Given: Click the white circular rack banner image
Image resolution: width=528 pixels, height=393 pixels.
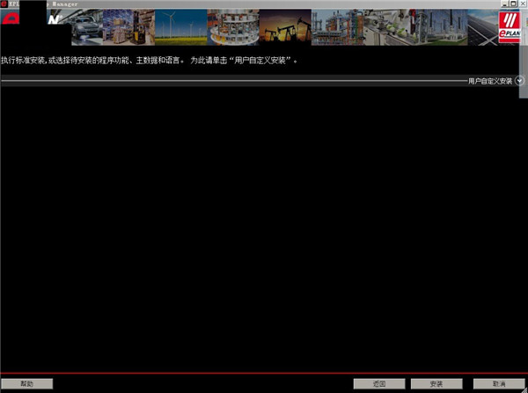Looking at the screenshot, I should tap(231, 27).
